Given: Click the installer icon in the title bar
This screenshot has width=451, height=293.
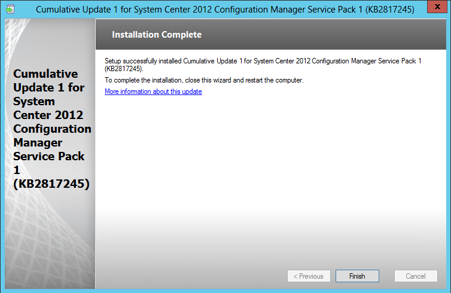Looking at the screenshot, I should tap(10, 9).
